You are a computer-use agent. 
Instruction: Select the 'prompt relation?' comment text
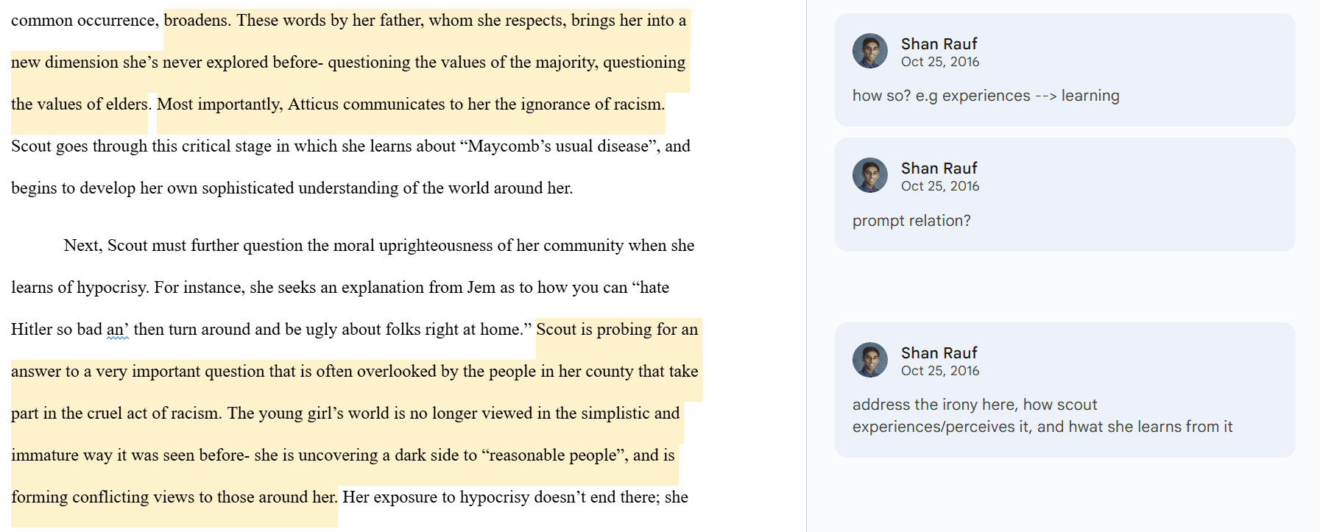(x=911, y=221)
